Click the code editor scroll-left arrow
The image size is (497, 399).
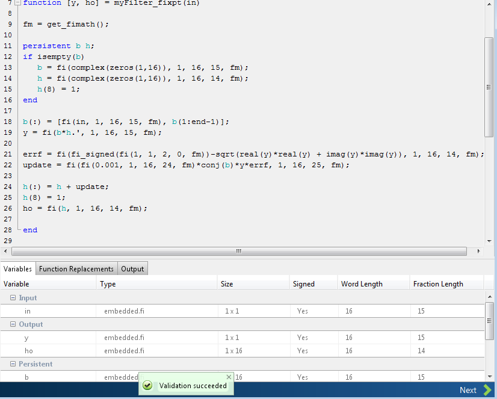(x=5, y=251)
